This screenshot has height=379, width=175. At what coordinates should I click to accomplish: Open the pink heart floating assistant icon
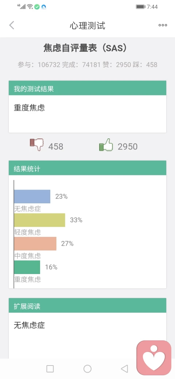[154, 358]
